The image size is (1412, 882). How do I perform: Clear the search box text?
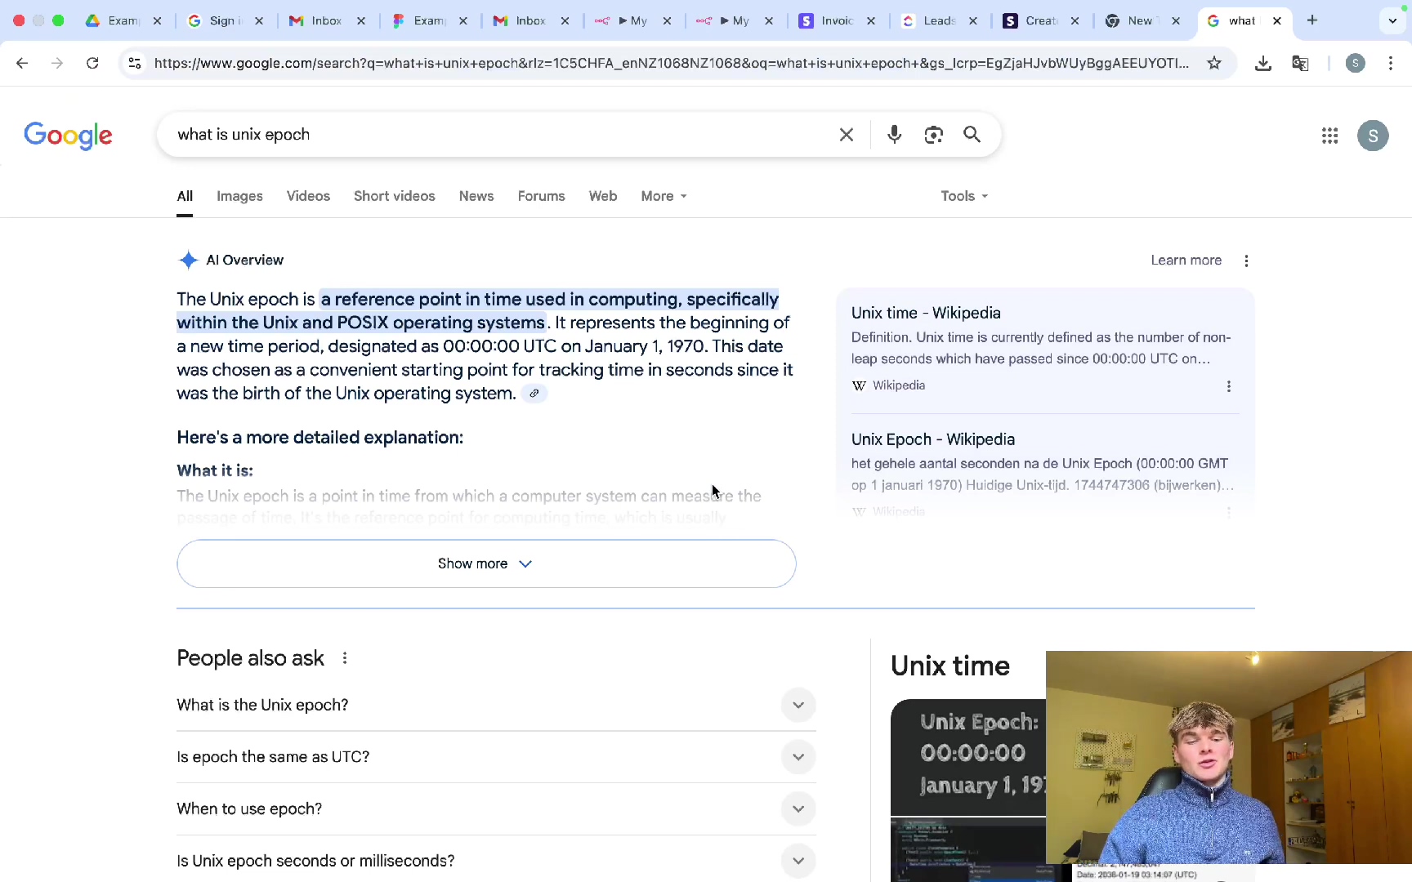pyautogui.click(x=847, y=135)
